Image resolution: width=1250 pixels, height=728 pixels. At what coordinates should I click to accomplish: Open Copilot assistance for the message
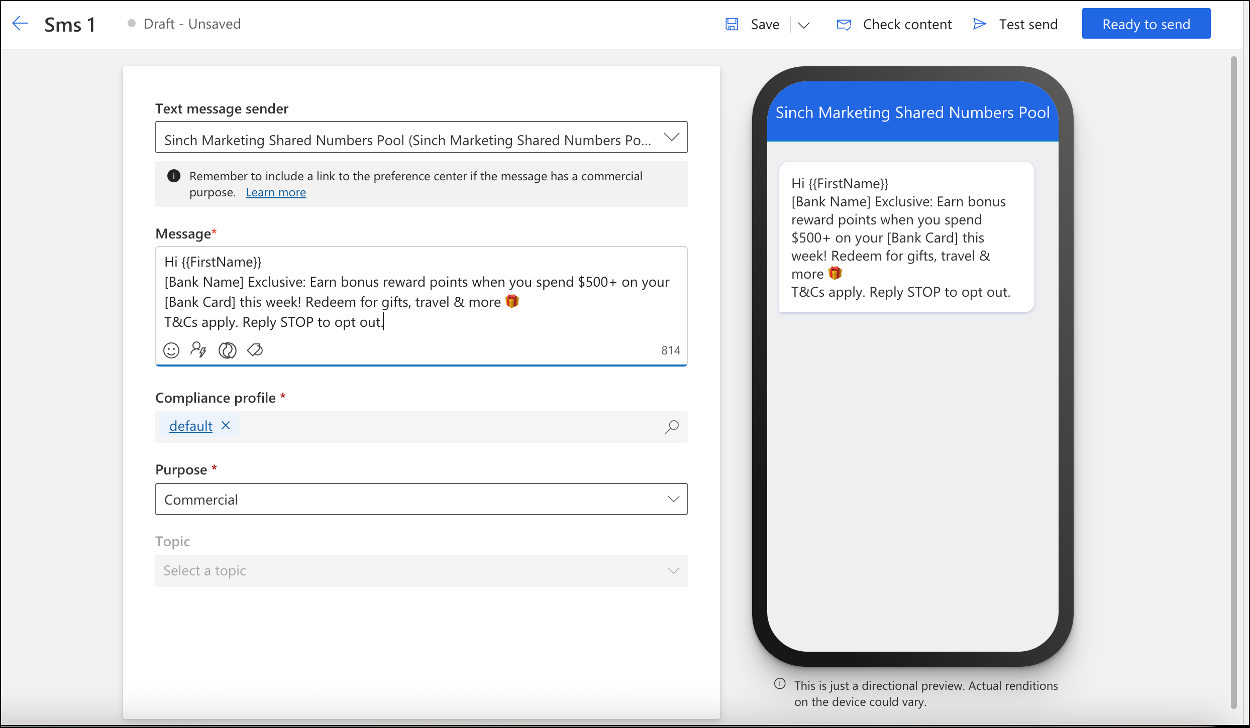[x=227, y=350]
